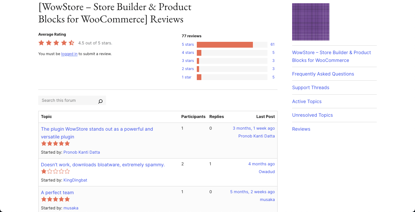
Task: Click one-star rating under spammy review
Action: click(x=55, y=171)
